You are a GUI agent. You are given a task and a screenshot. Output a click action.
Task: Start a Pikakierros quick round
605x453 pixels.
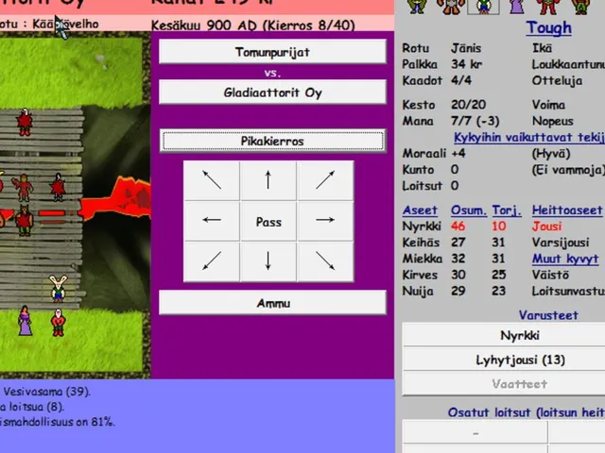coord(273,141)
